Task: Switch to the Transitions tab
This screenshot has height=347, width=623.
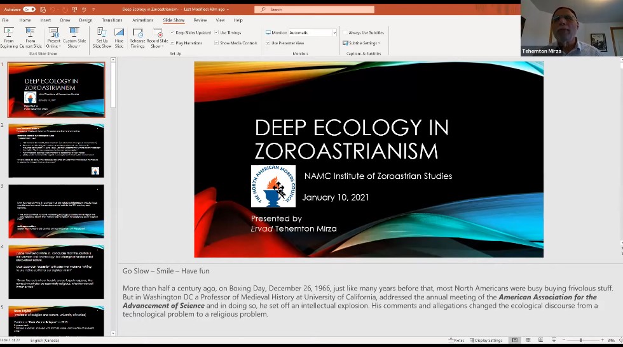Action: click(x=112, y=20)
